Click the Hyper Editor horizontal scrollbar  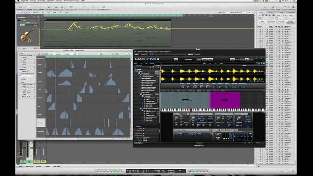[96, 138]
